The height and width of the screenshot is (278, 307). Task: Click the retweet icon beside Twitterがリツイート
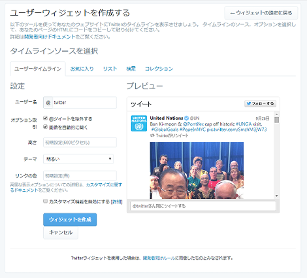[152, 135]
